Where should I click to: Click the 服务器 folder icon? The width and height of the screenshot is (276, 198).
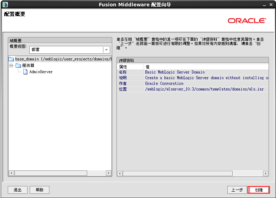tap(18, 66)
